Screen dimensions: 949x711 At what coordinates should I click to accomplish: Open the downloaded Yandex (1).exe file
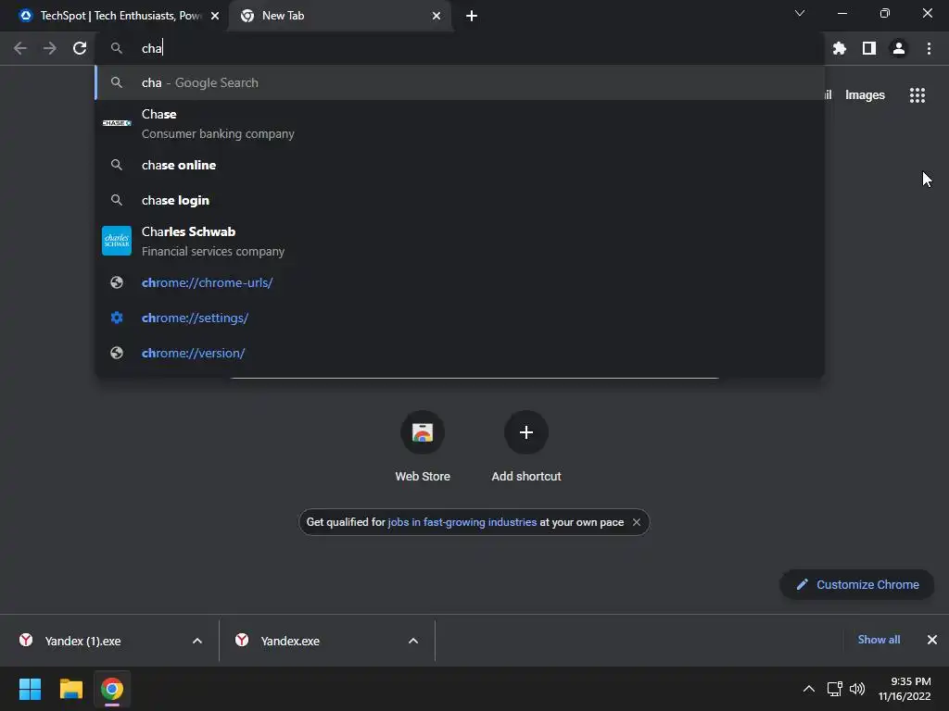82,641
